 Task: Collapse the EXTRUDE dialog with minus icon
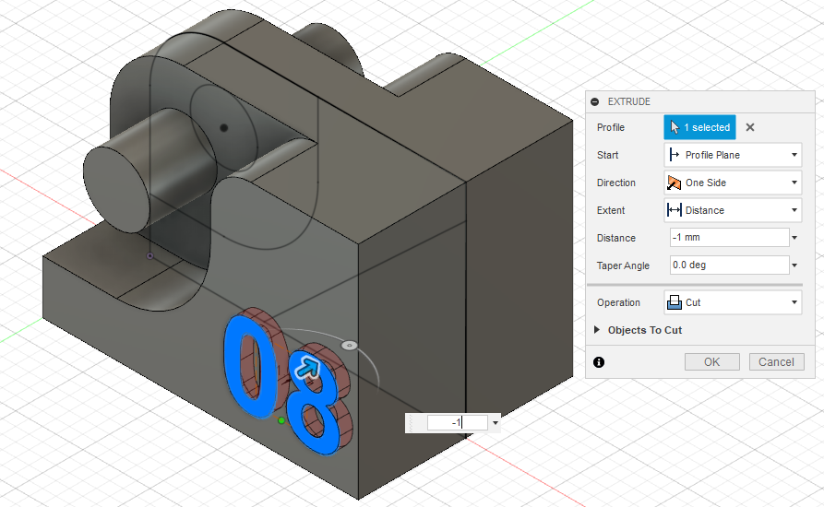(595, 101)
